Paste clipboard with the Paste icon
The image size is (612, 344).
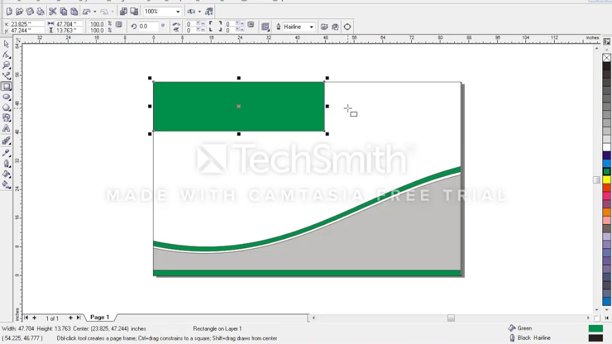pyautogui.click(x=74, y=11)
